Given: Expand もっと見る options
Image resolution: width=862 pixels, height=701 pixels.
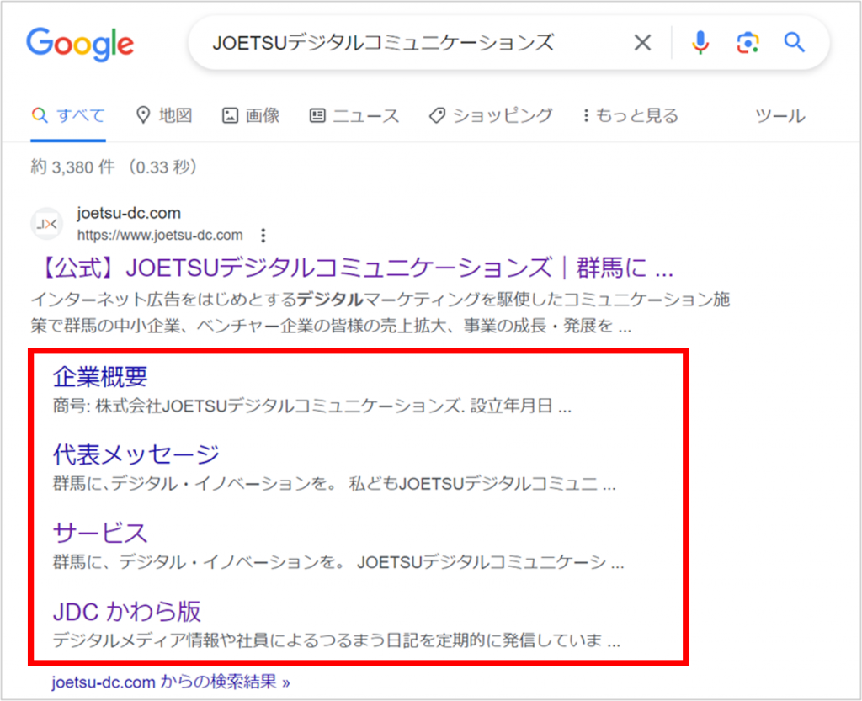Looking at the screenshot, I should [x=631, y=115].
